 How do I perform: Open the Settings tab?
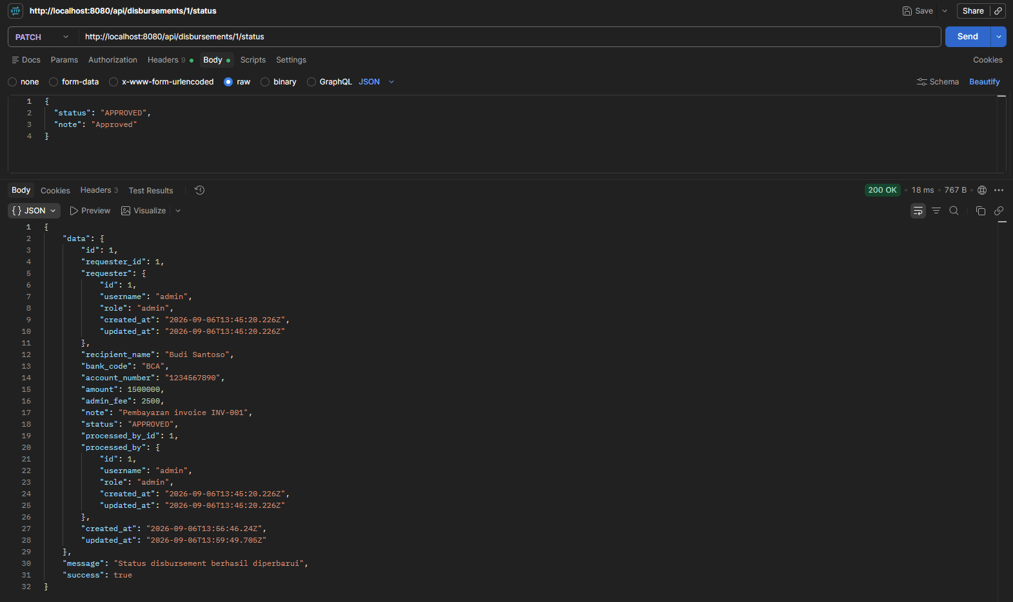(x=291, y=60)
